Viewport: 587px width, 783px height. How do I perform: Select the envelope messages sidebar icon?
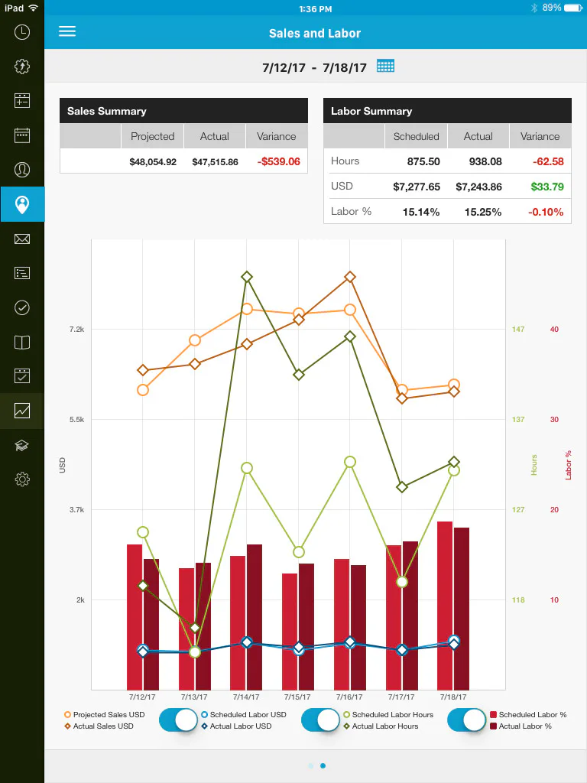[x=22, y=239]
